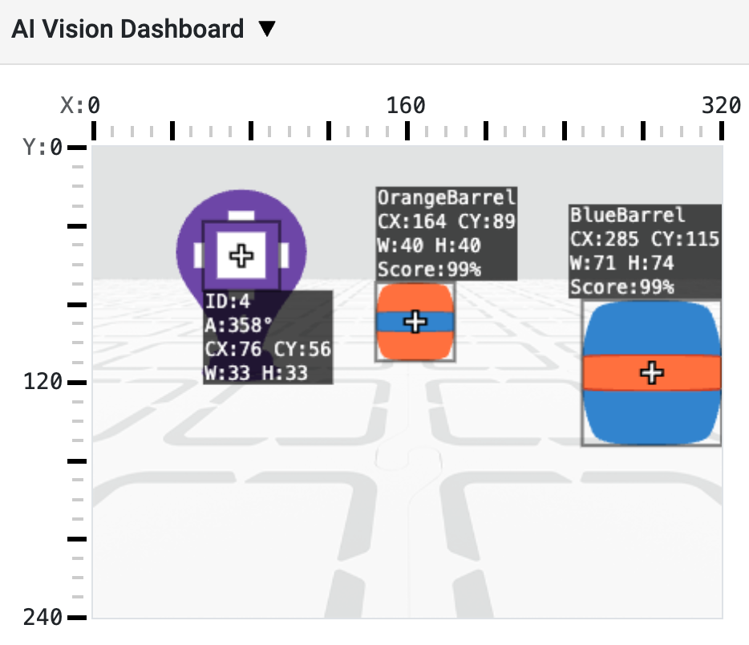Click the crosshair icon on the BlueBarrel
This screenshot has height=645, width=749.
pos(651,371)
